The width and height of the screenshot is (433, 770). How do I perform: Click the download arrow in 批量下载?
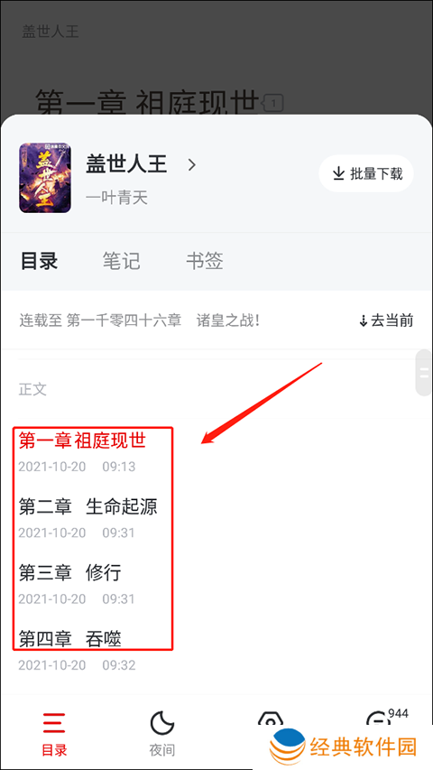coord(338,173)
